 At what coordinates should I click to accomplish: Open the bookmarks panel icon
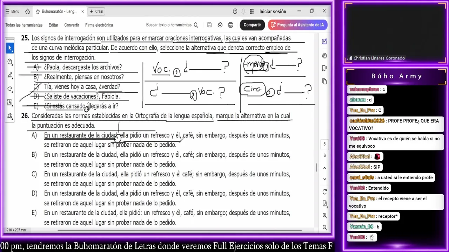324,68
